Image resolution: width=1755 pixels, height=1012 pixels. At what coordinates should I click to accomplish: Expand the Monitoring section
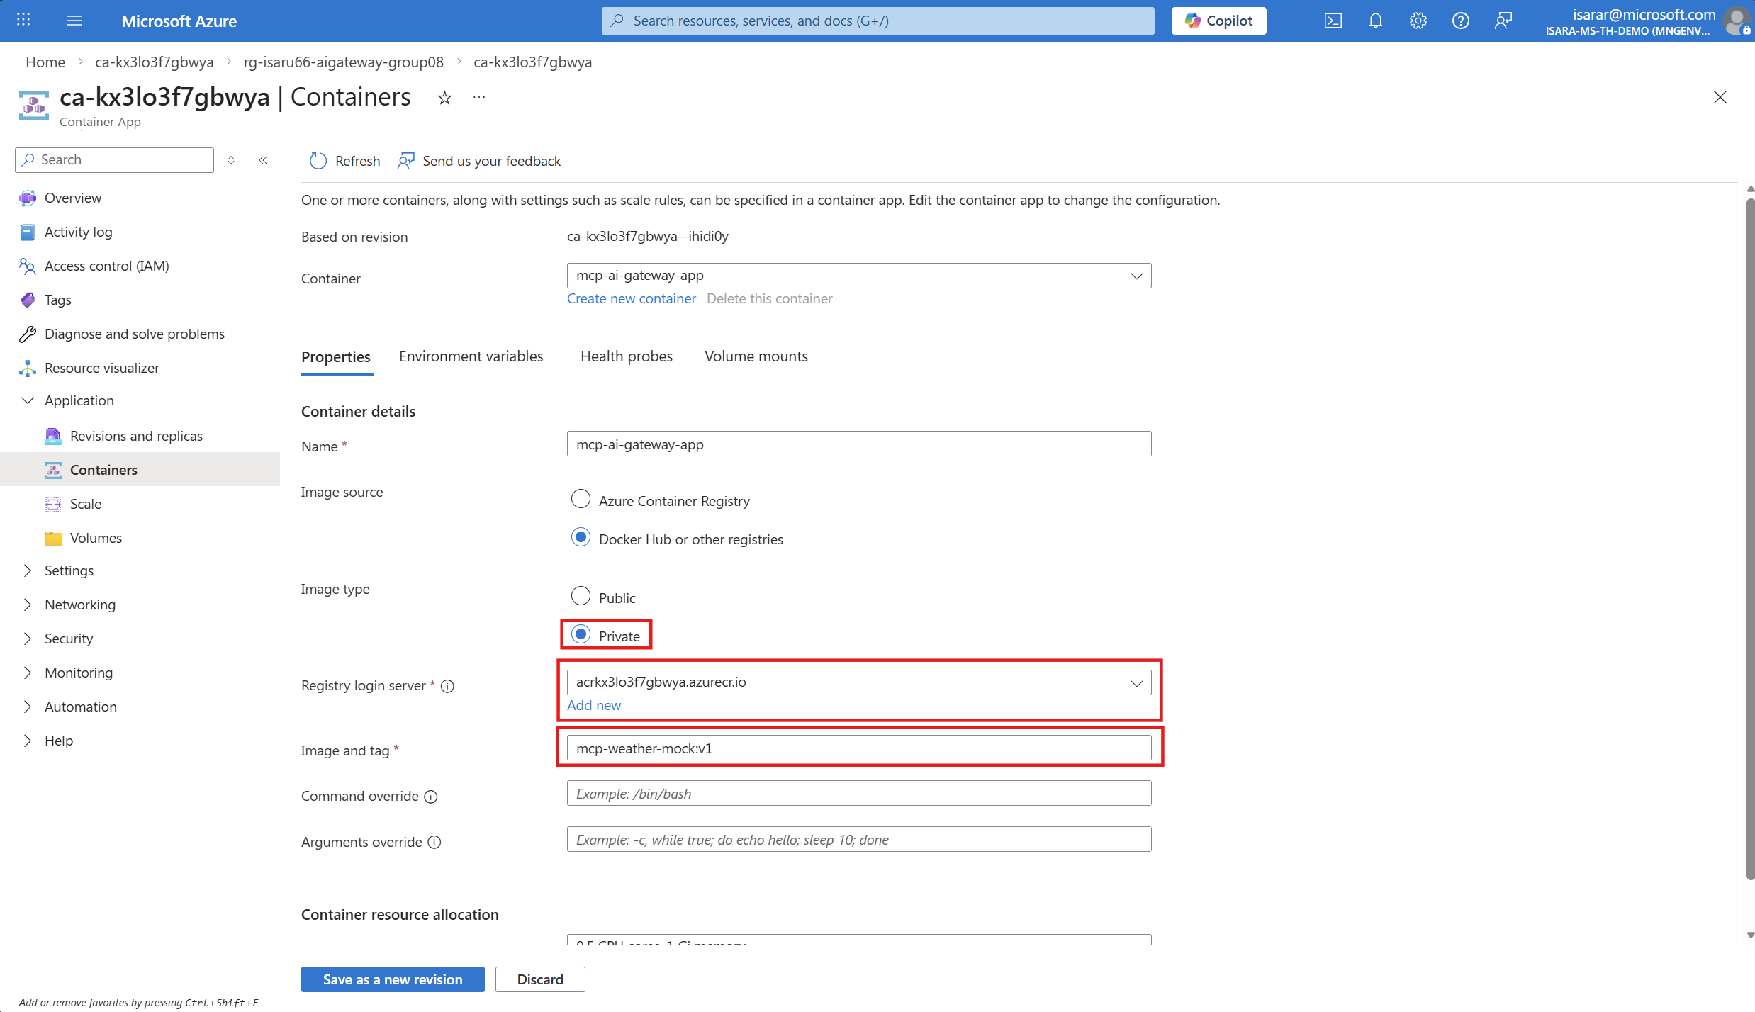click(28, 673)
